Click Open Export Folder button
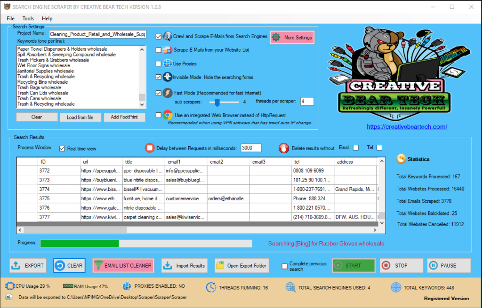The width and height of the screenshot is (482, 308). [x=241, y=266]
